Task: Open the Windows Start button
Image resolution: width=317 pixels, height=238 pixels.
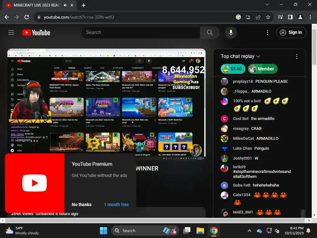Action: tap(103, 231)
